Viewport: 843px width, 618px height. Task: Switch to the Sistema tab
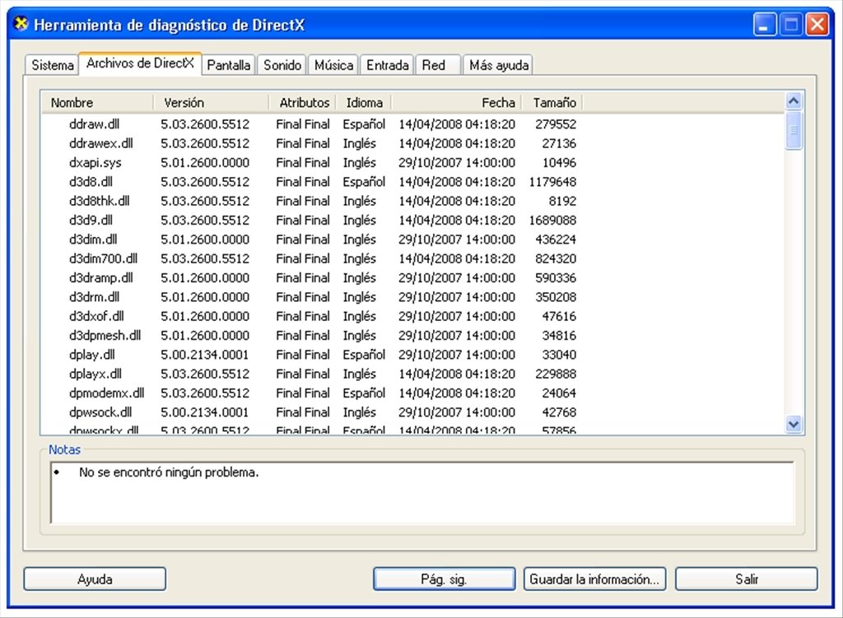[52, 65]
